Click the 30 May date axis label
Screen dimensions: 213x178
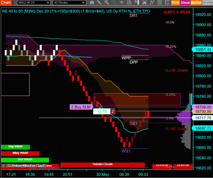[103, 175]
